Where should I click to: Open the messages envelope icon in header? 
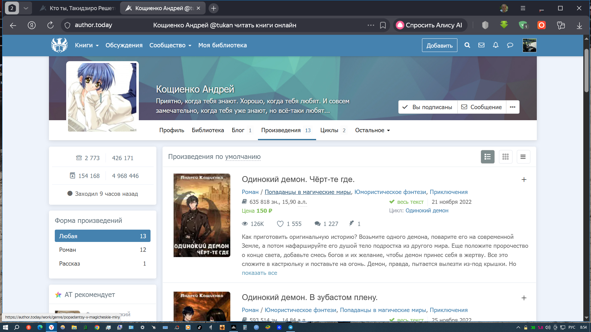(x=481, y=45)
